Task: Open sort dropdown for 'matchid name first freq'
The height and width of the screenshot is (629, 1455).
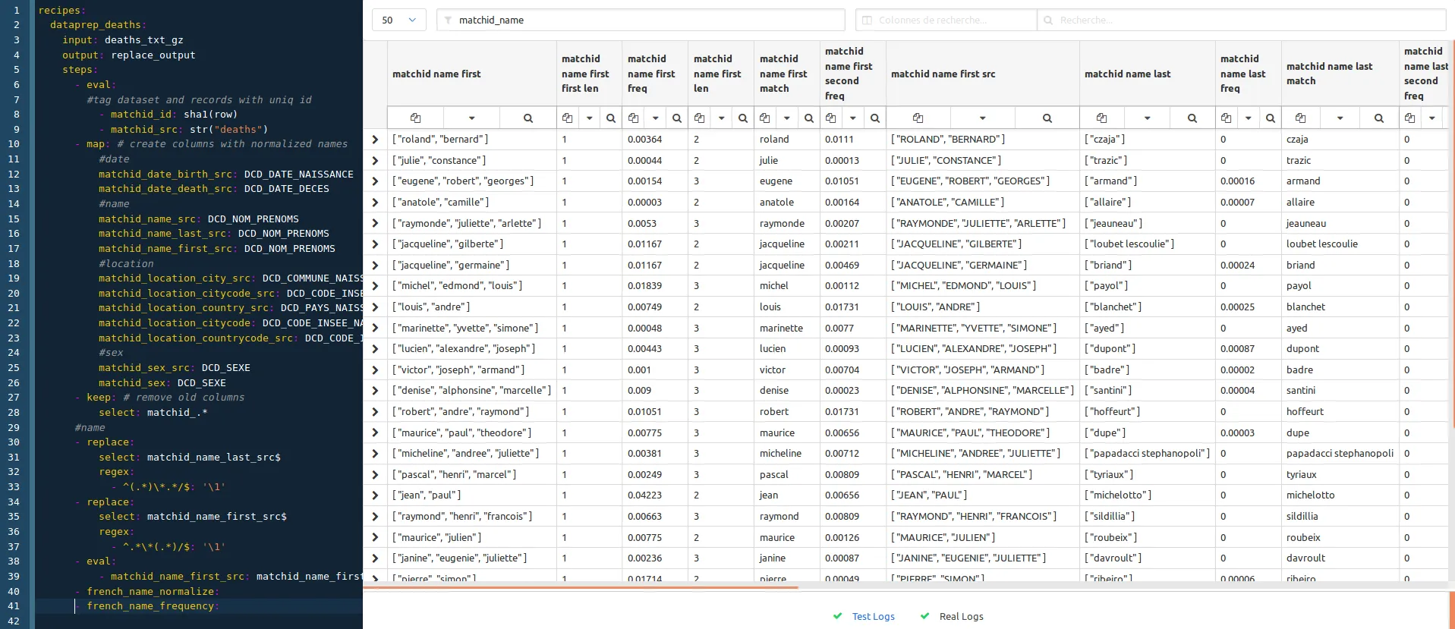Action: tap(656, 118)
